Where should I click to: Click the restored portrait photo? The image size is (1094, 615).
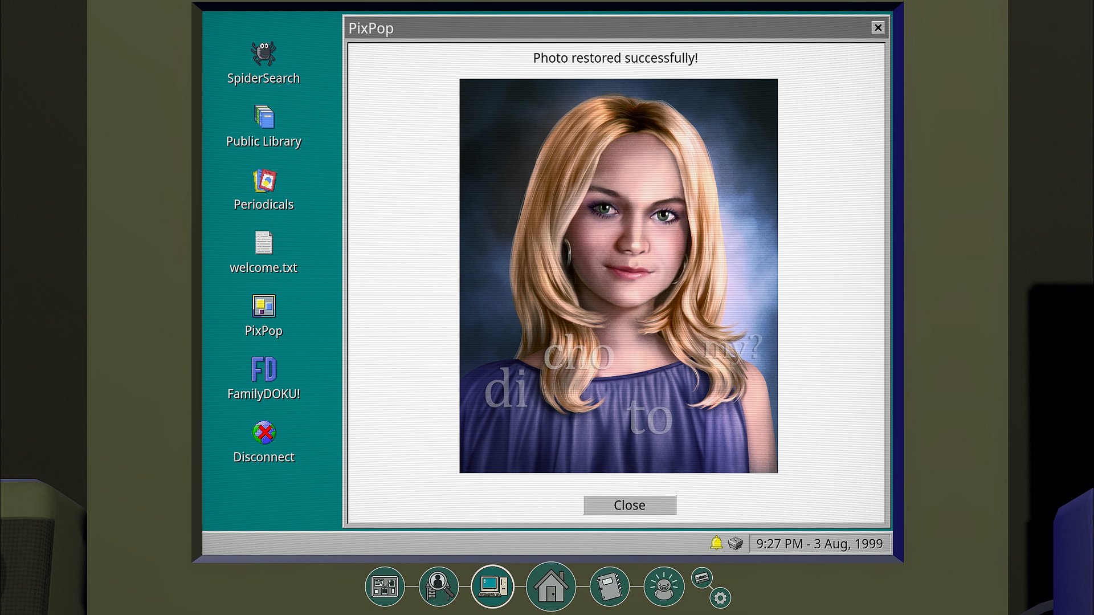[618, 276]
